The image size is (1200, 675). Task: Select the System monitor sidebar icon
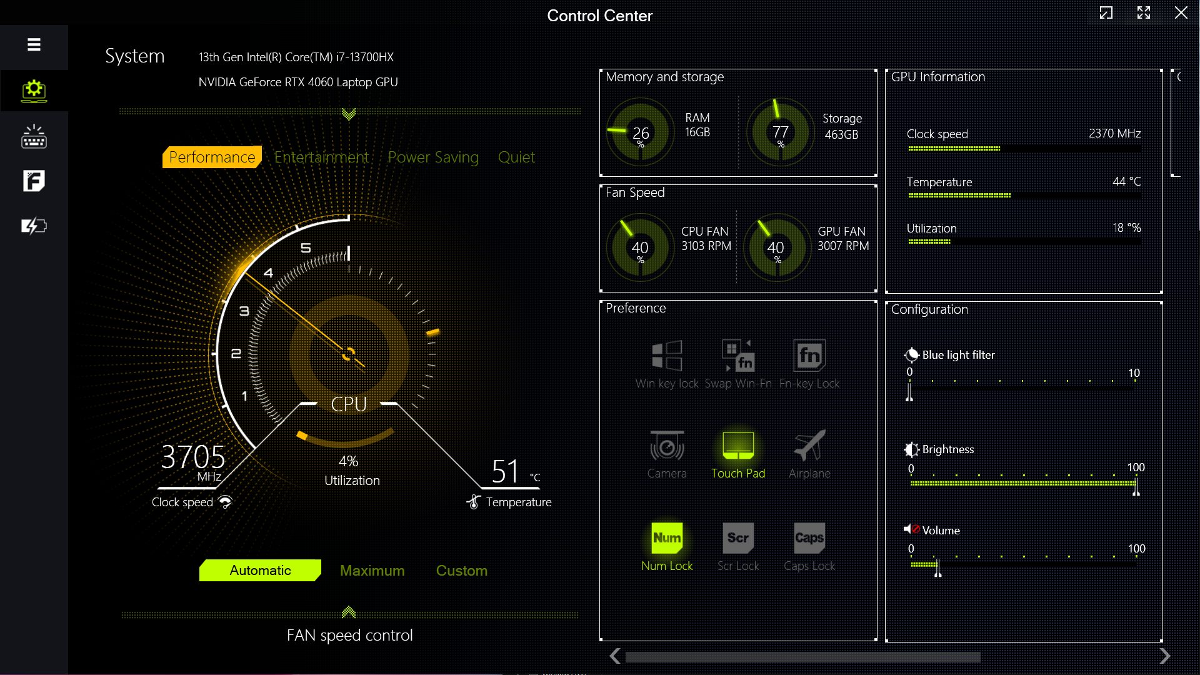(34, 91)
